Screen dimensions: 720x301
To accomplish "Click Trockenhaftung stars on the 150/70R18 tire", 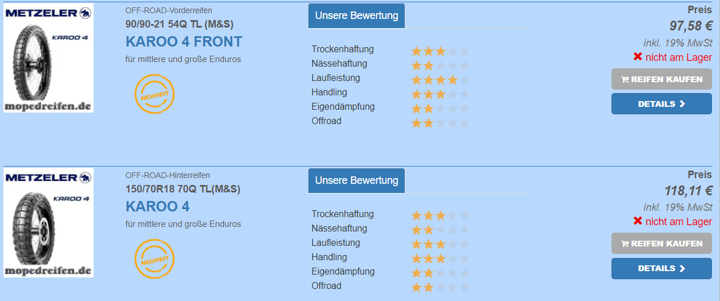I will coord(440,216).
